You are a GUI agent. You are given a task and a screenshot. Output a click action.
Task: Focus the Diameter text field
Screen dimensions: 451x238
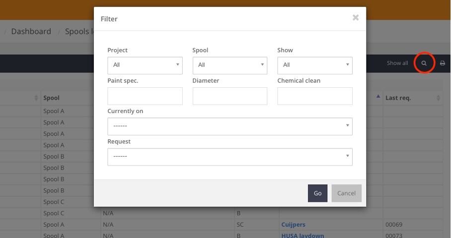pos(229,96)
